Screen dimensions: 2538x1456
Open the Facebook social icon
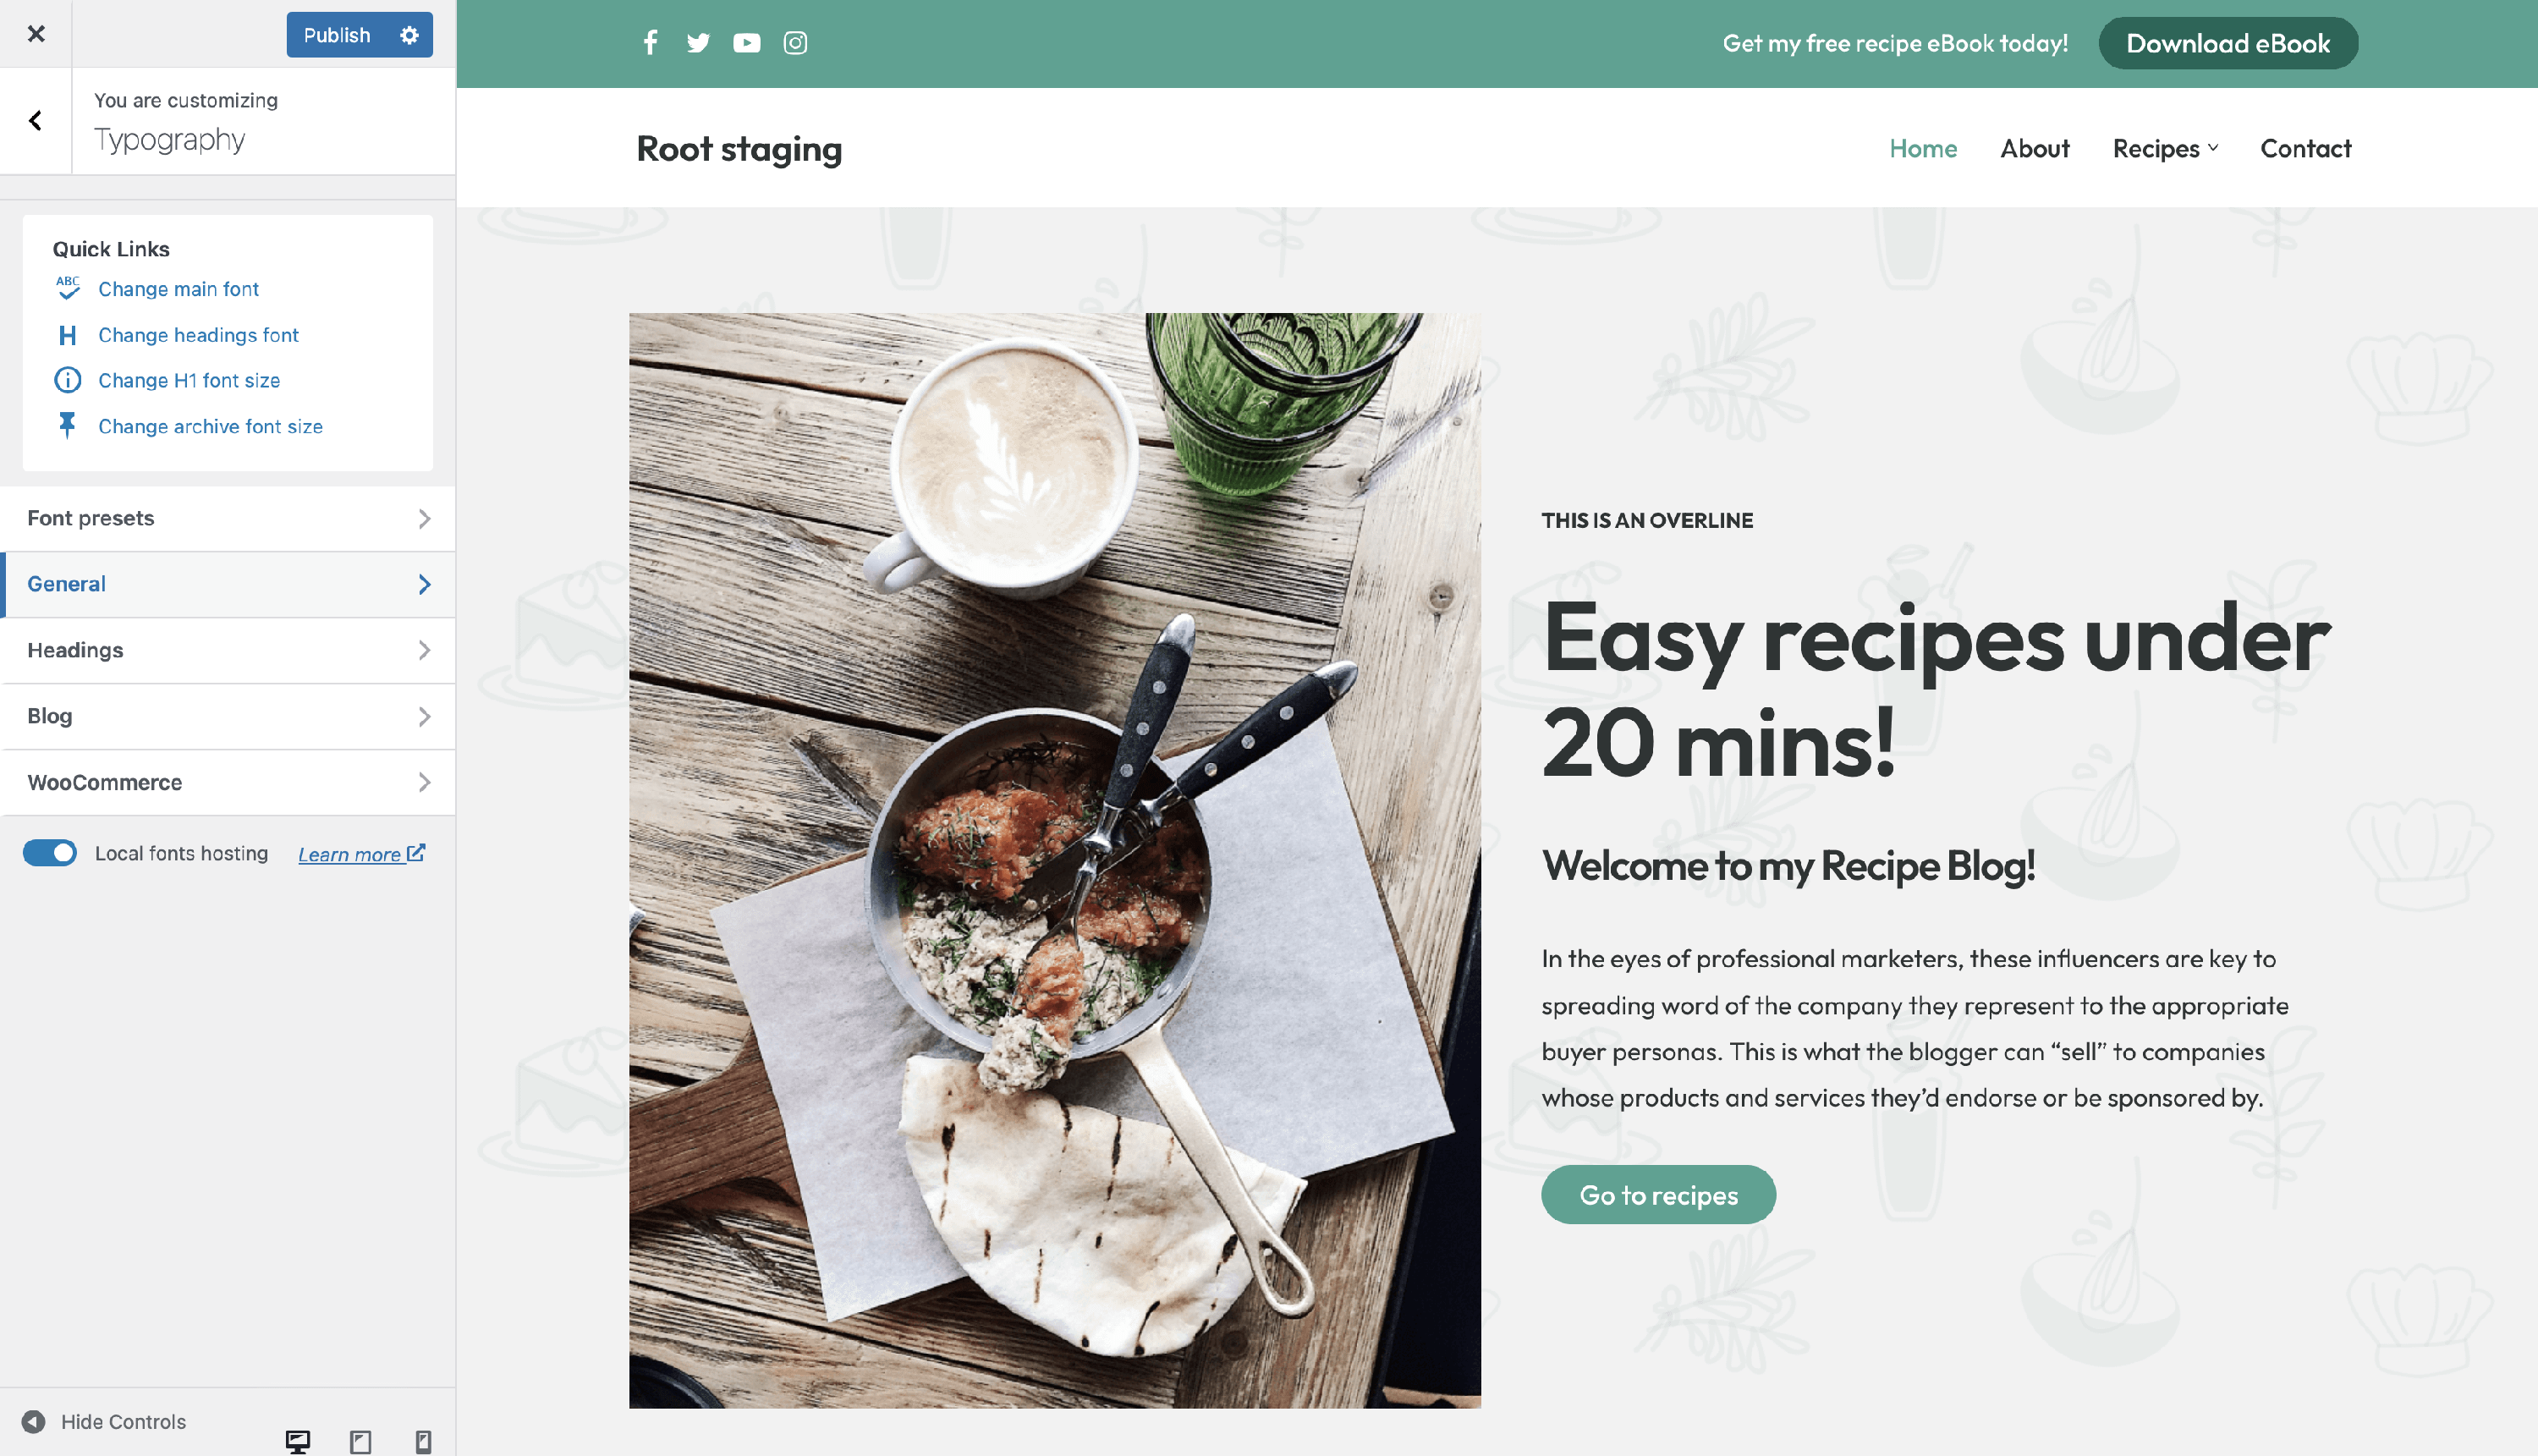[650, 43]
